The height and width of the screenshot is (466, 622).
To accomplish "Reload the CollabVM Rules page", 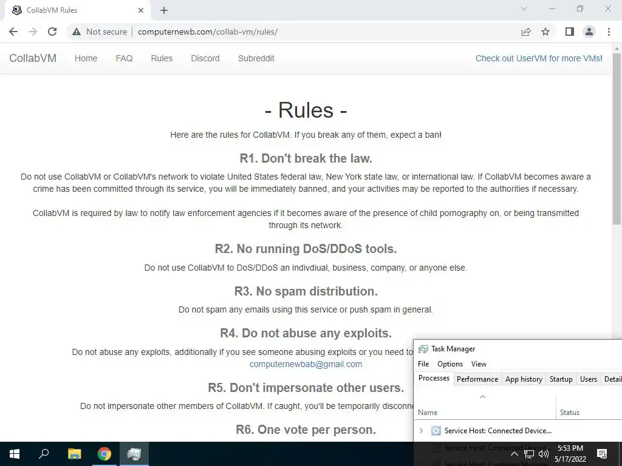I will (52, 32).
